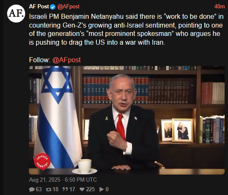Click the tweet text about Gen-Z sentiment
The width and height of the screenshot is (228, 195).
pos(126,29)
